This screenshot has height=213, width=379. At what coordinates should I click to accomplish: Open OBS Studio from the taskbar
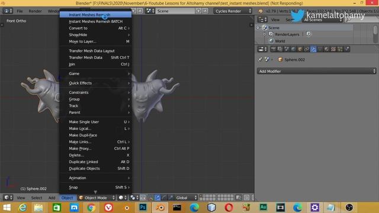coord(349,207)
